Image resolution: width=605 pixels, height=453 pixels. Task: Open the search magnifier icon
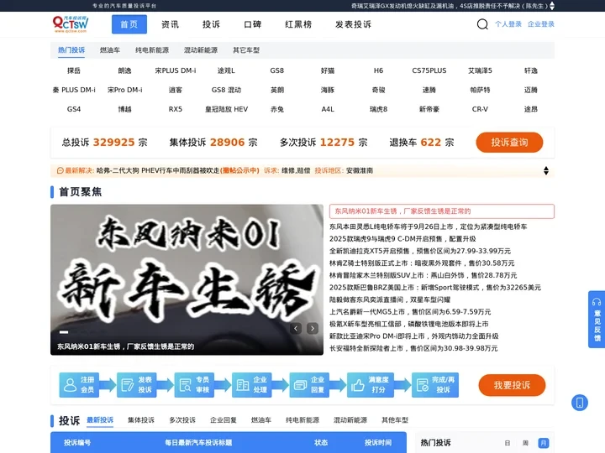(x=482, y=24)
